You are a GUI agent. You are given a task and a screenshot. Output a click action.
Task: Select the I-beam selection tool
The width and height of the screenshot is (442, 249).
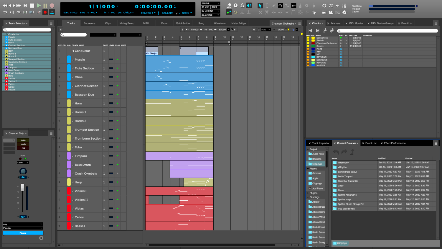click(x=267, y=6)
